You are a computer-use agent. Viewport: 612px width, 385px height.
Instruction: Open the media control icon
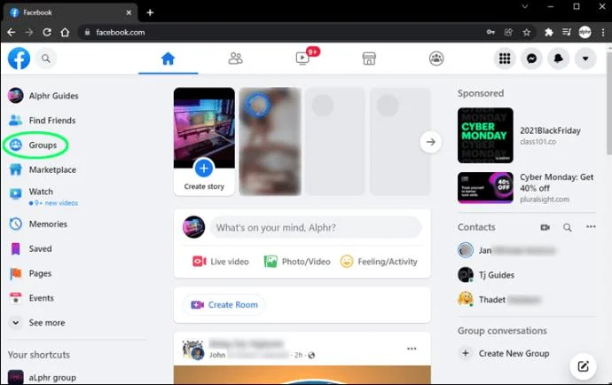[x=567, y=32]
